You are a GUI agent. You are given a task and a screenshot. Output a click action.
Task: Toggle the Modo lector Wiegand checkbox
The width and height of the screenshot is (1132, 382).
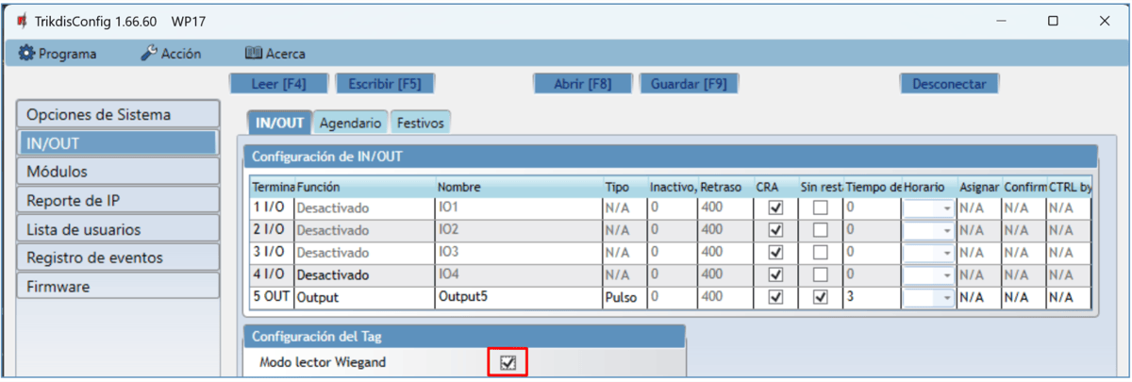coord(508,362)
